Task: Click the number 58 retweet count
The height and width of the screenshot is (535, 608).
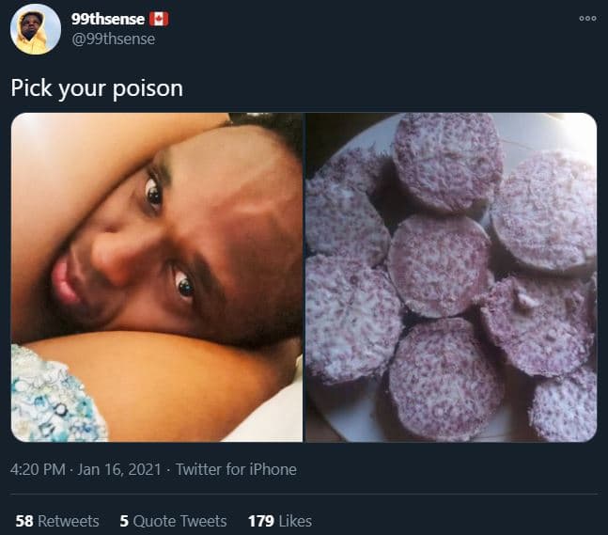Action: tap(24, 520)
